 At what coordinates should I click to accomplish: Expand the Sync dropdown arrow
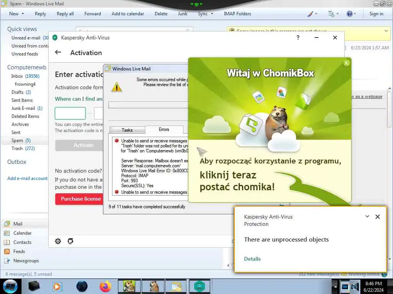pyautogui.click(x=212, y=14)
